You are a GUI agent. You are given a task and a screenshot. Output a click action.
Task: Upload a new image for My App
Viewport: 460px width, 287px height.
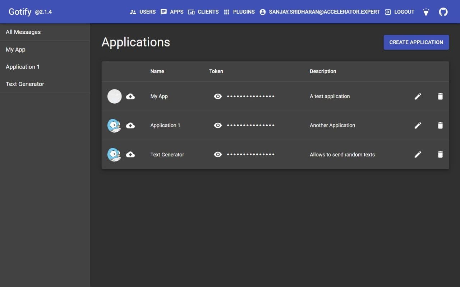click(x=130, y=96)
